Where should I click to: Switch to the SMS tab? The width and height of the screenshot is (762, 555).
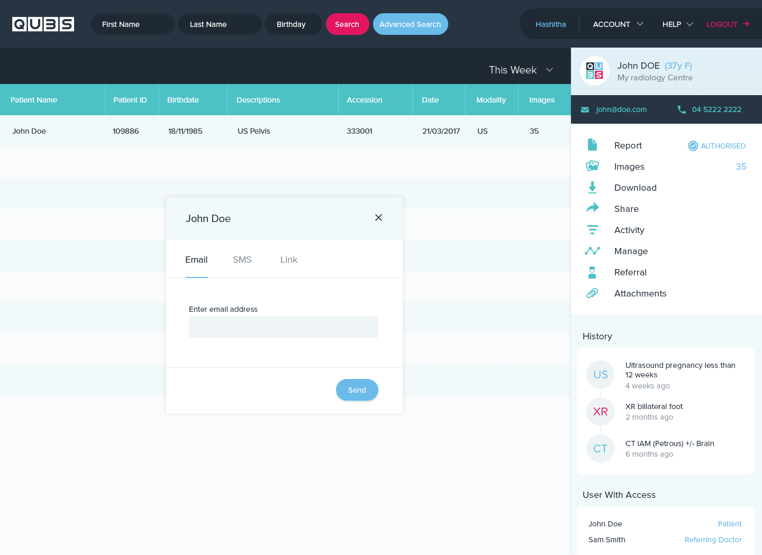(x=242, y=260)
